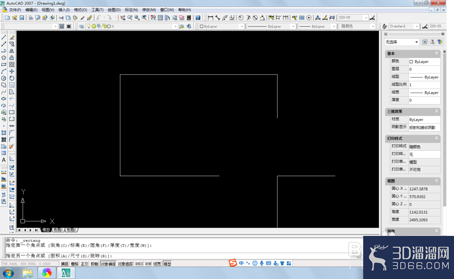454x279 pixels.
Task: Select the Array modify tool
Action: (12, 64)
